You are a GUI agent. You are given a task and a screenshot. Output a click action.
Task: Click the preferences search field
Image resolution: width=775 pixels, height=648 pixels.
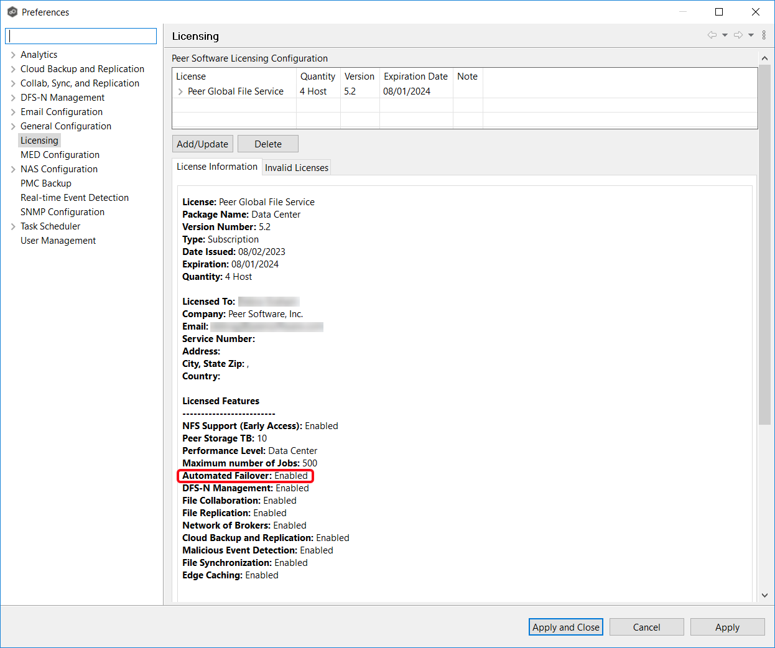(x=80, y=35)
